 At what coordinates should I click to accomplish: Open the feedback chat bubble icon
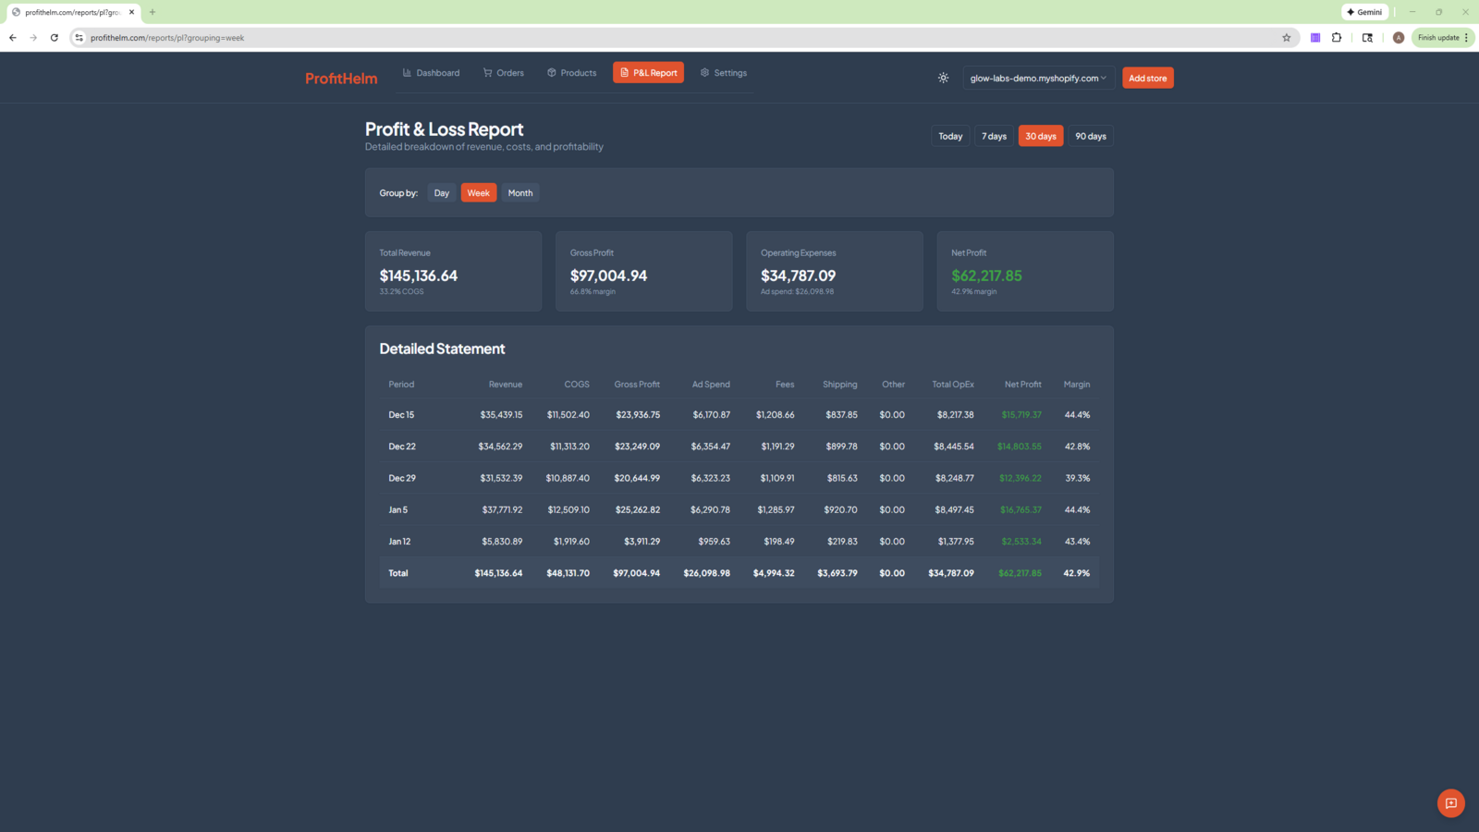pyautogui.click(x=1450, y=803)
